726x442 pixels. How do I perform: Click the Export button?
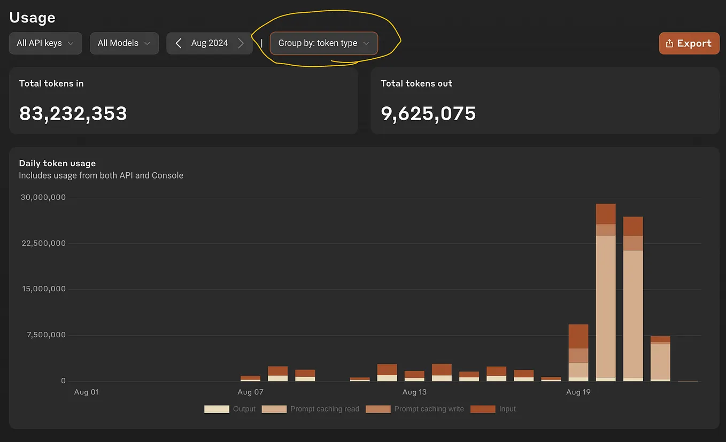tap(689, 43)
